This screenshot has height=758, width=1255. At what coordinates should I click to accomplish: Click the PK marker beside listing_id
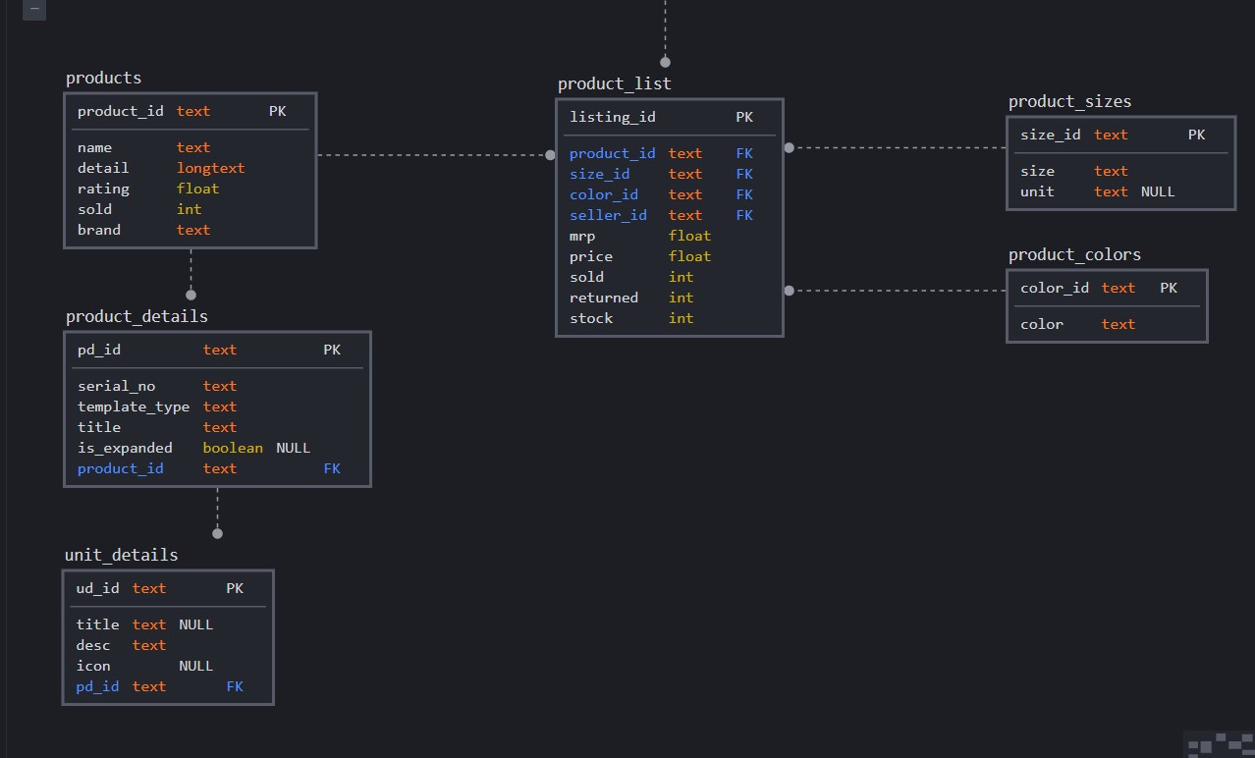[x=744, y=117]
